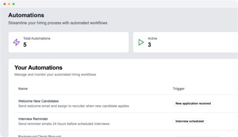Close the window with the red button

(x=5, y=4)
